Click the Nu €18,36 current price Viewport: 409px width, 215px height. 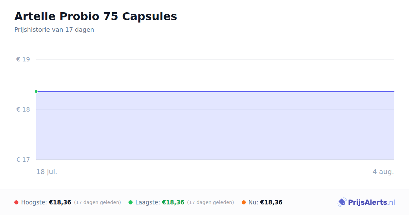point(271,202)
